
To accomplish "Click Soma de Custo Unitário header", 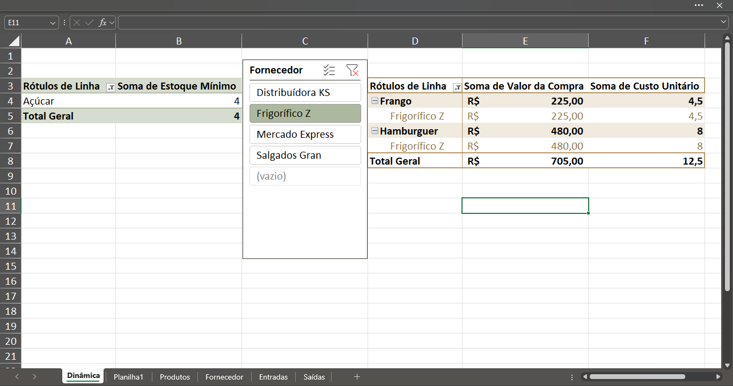I will (647, 86).
